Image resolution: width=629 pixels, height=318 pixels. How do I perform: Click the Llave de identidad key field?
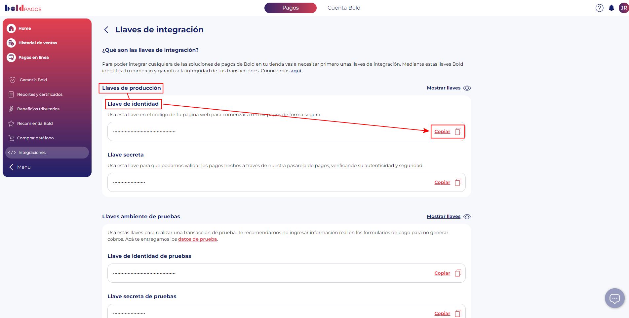click(264, 131)
